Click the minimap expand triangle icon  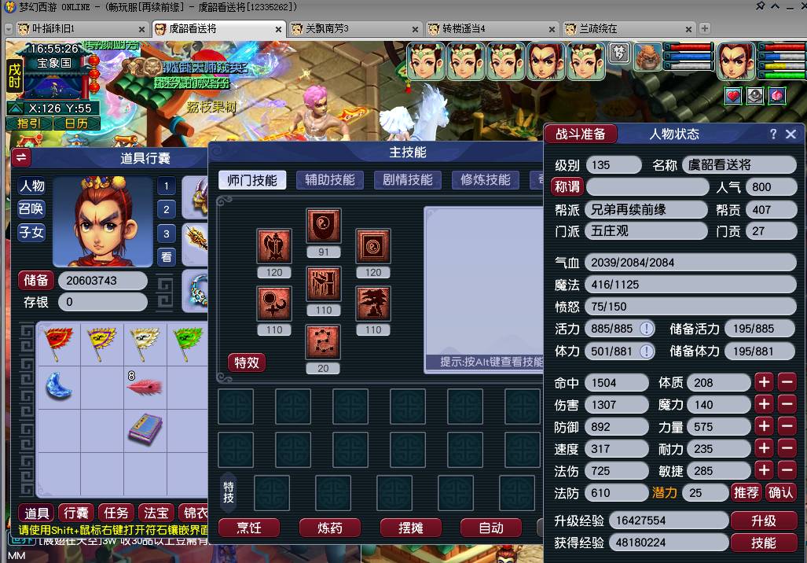[x=16, y=109]
